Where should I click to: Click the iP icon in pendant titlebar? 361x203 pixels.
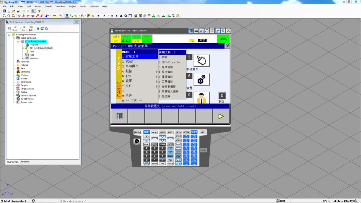coord(202,31)
